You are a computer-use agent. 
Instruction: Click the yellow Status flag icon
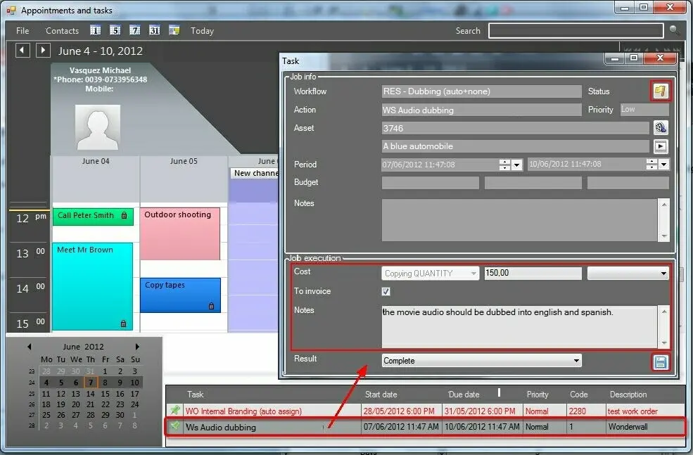coord(659,91)
